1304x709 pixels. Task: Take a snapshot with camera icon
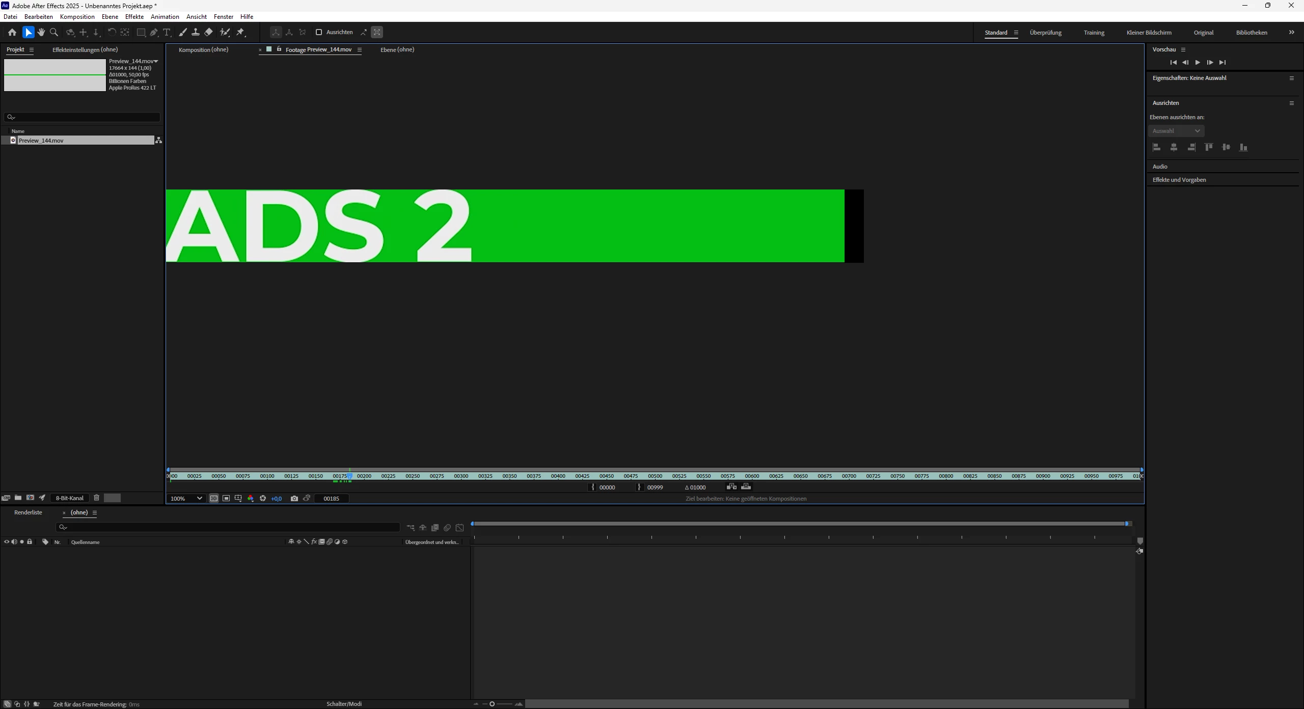pyautogui.click(x=294, y=499)
